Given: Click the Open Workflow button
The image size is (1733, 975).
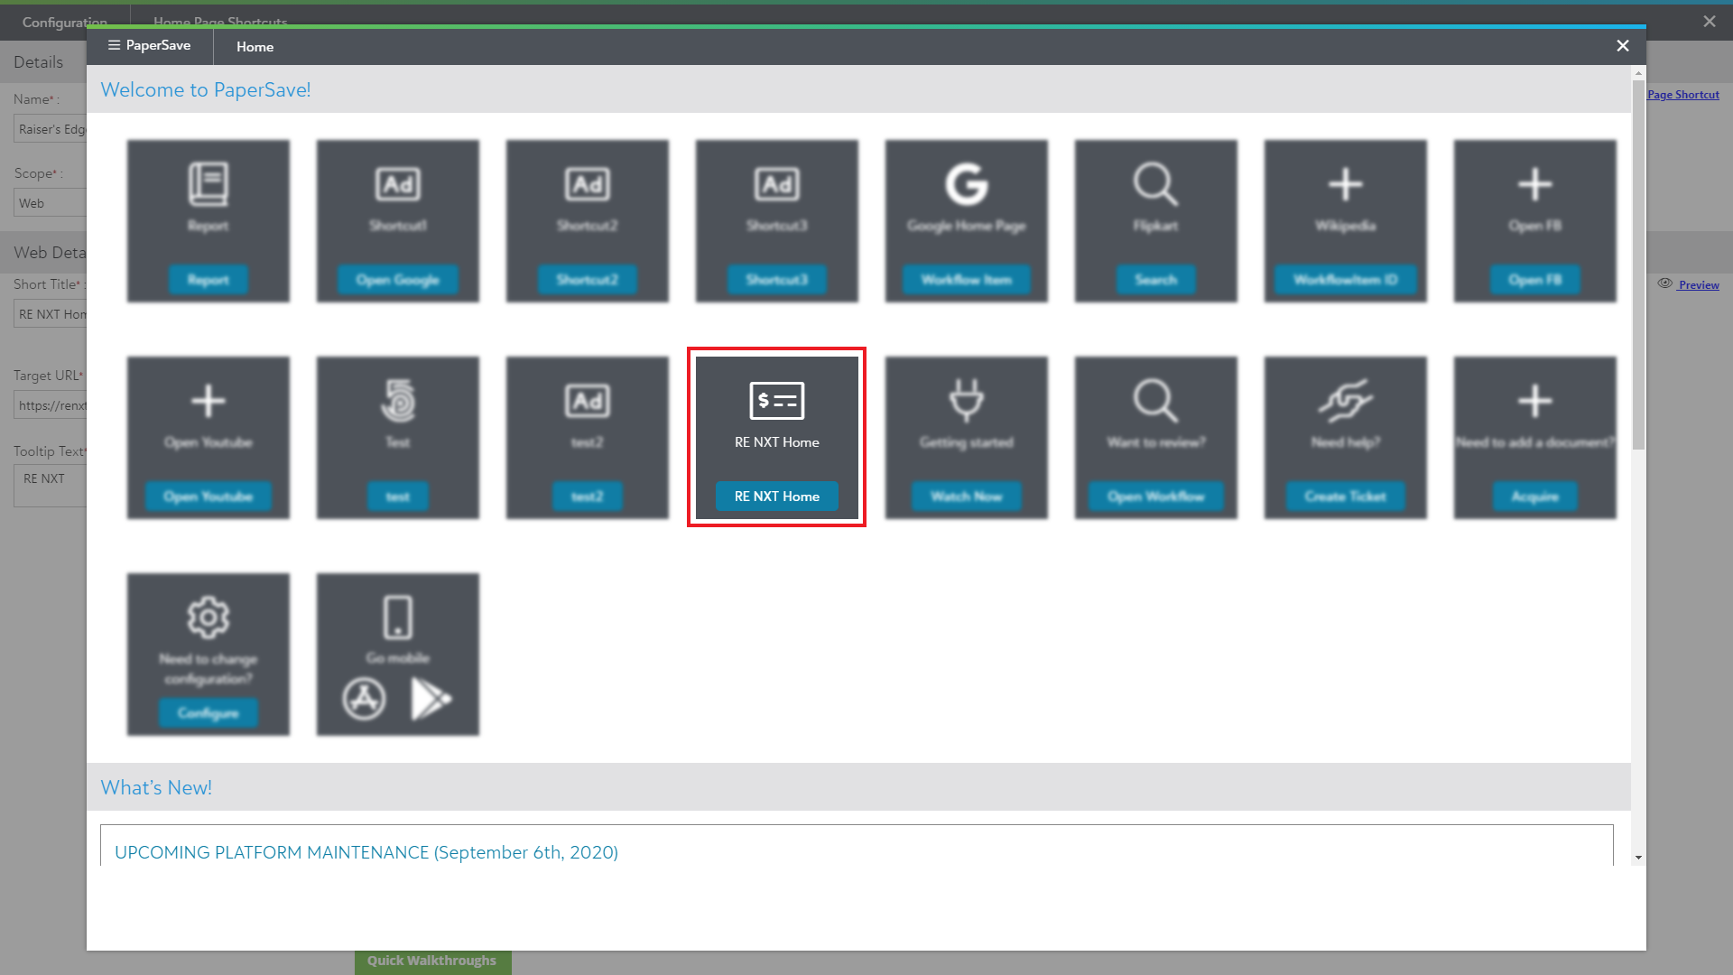Looking at the screenshot, I should click(1155, 497).
